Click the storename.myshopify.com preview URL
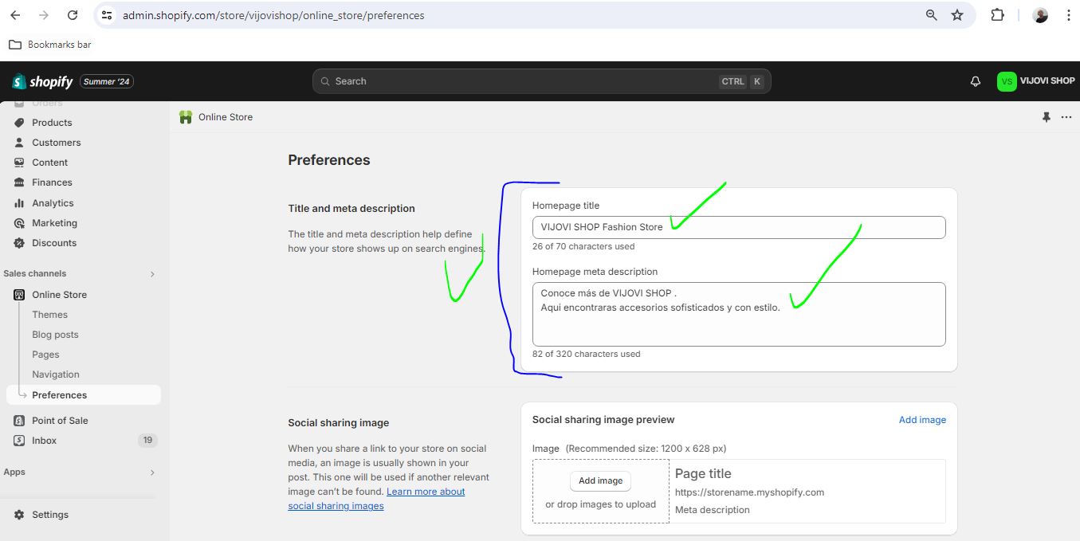The height and width of the screenshot is (541, 1080). click(749, 492)
